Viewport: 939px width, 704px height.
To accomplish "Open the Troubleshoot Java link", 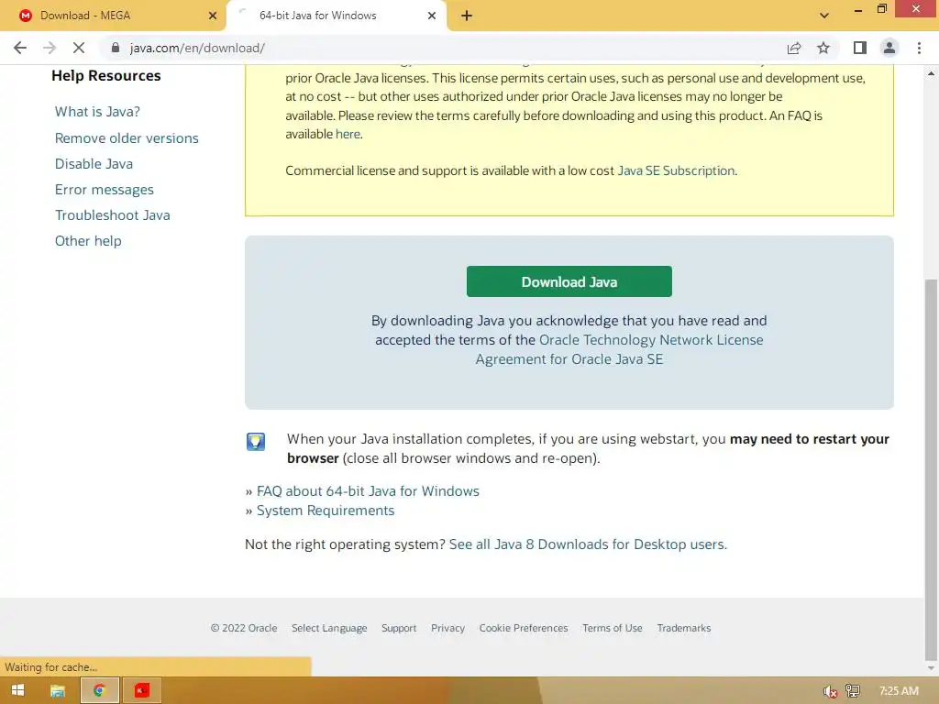I will point(113,215).
